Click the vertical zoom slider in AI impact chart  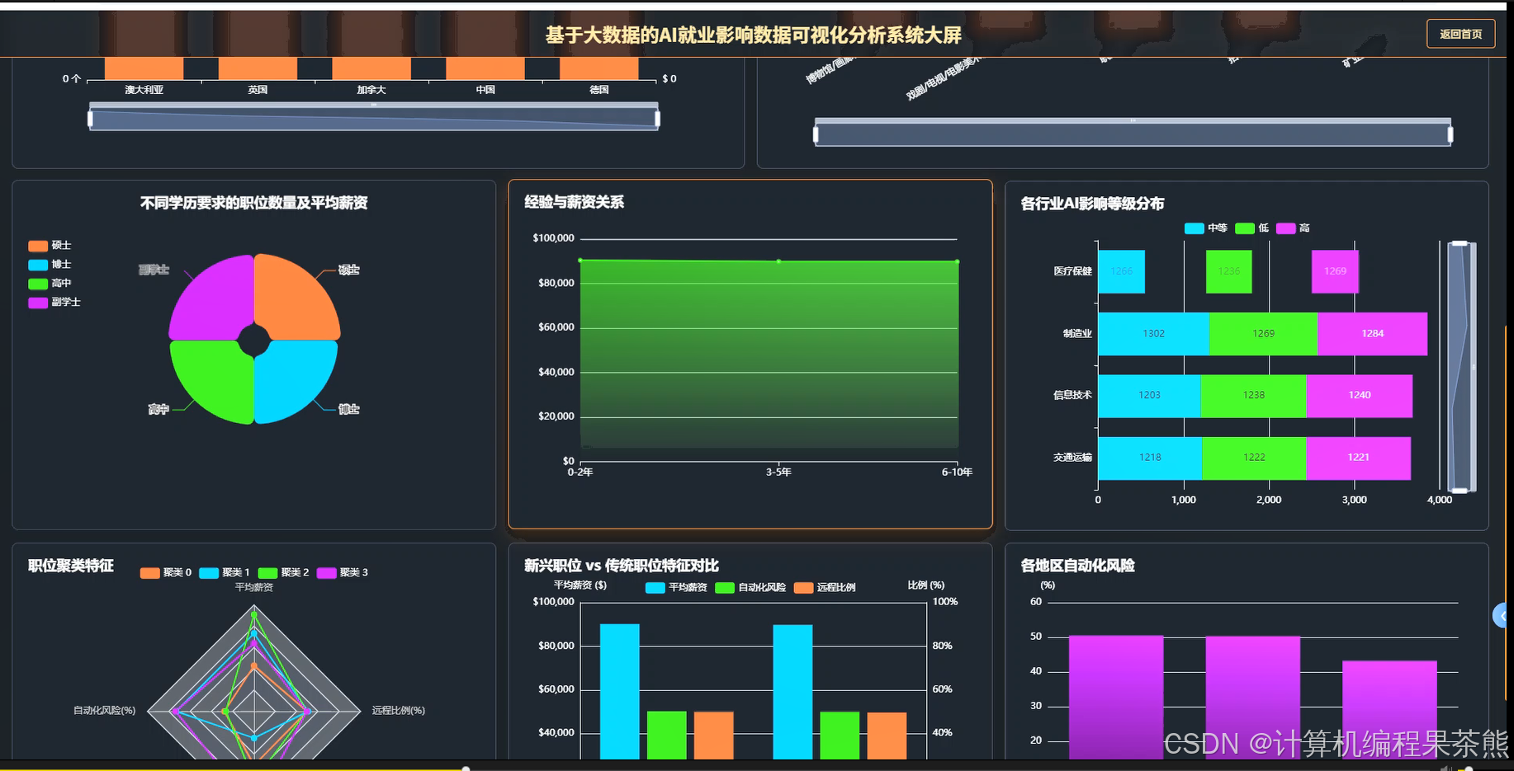(1460, 367)
